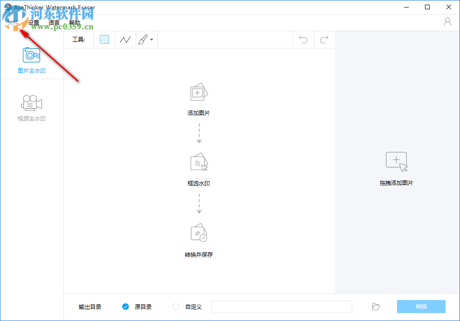Select the 原目录 original directory option
460x321 pixels.
pos(125,307)
